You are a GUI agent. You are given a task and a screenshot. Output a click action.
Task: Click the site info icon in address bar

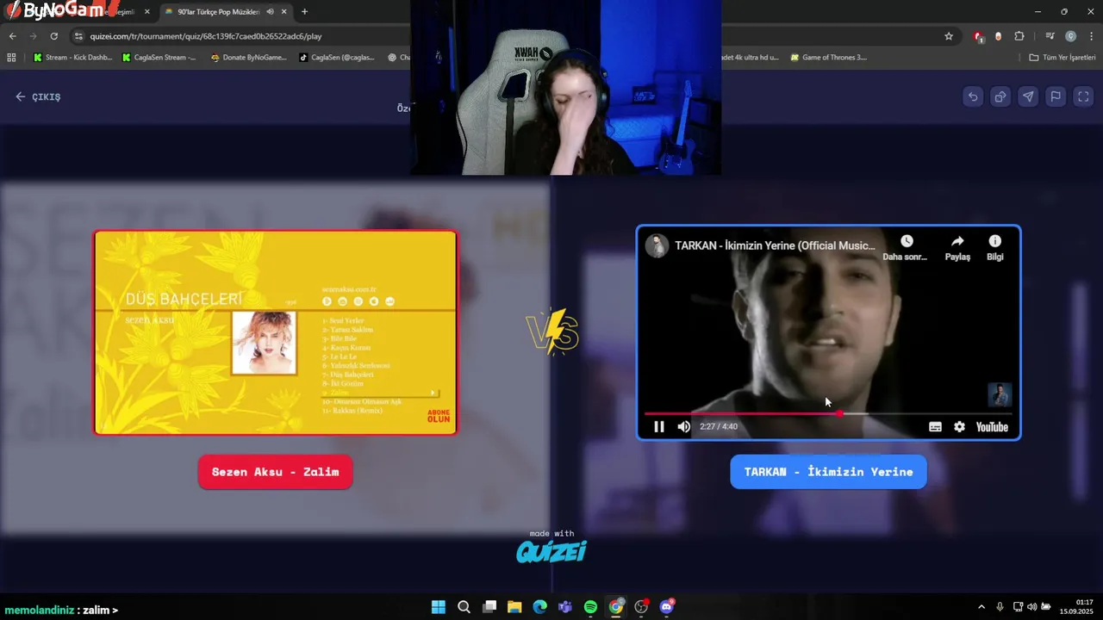coord(78,36)
